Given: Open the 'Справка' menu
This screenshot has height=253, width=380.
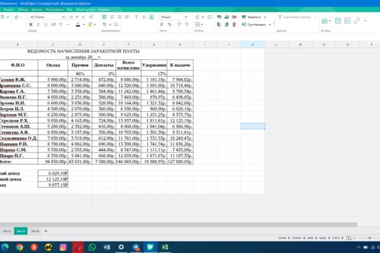Looking at the screenshot, I should coord(104,9).
